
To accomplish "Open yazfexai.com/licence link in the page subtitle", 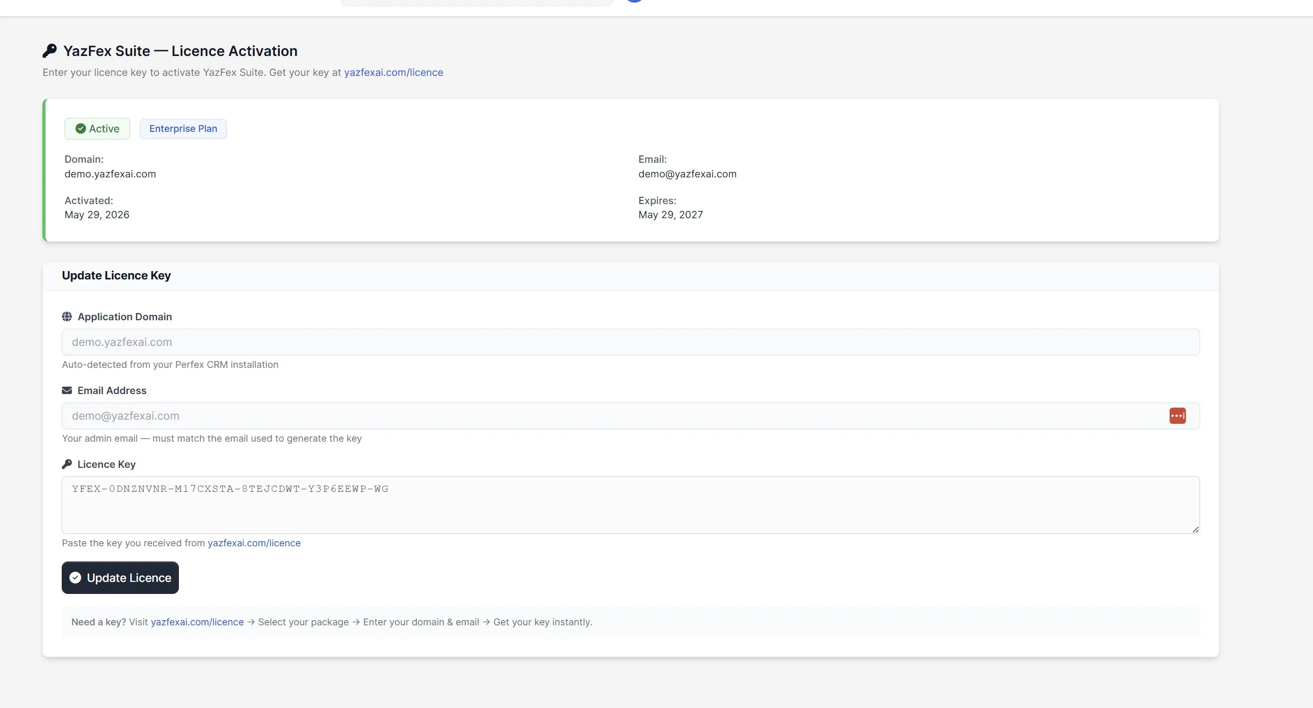I will pyautogui.click(x=393, y=72).
